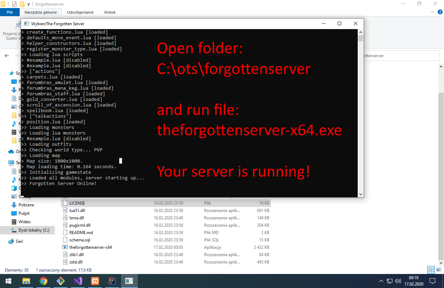Click 'Aplikacja' type cell
The image size is (444, 288).
pos(213,247)
